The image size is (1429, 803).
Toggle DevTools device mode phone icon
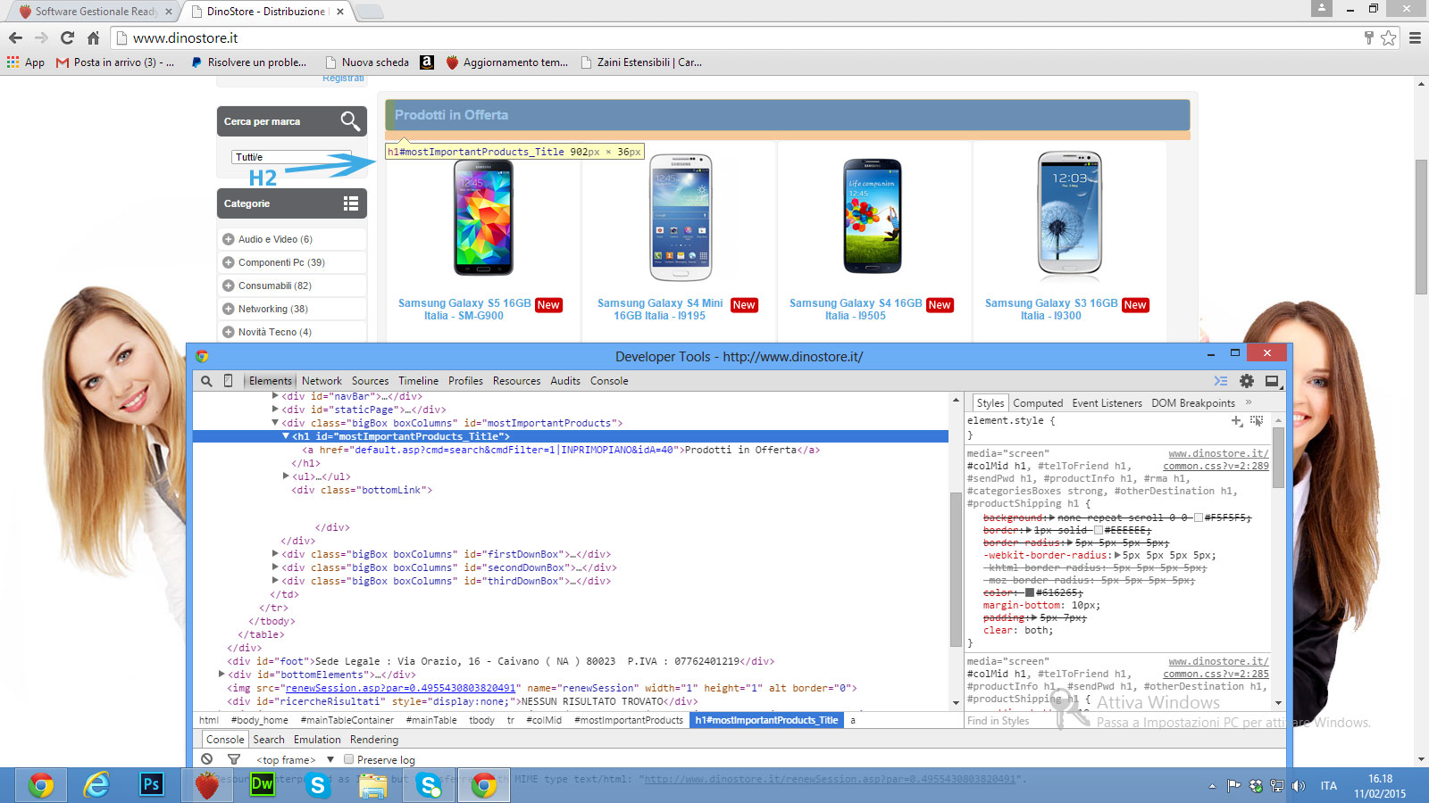pos(228,381)
